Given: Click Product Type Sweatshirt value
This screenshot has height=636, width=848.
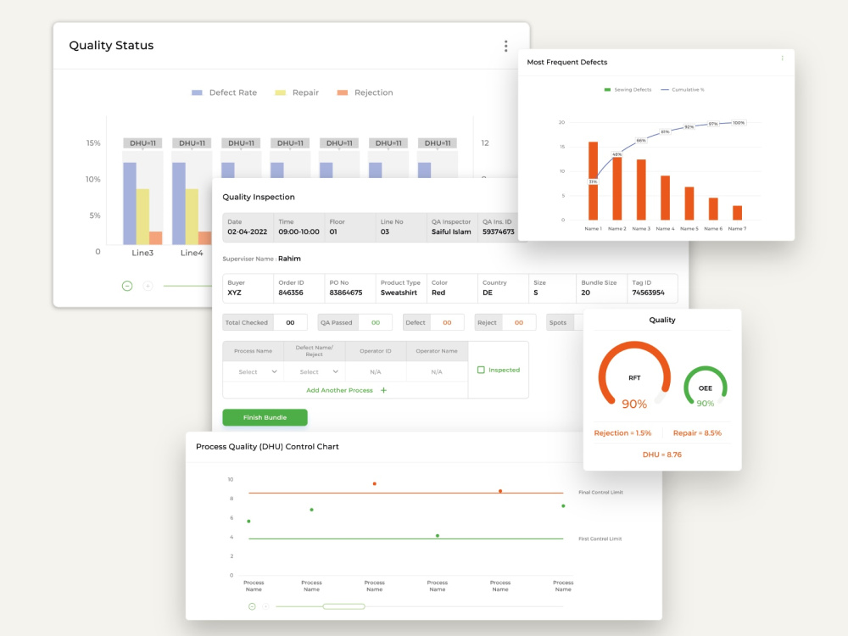Looking at the screenshot, I should [x=399, y=293].
